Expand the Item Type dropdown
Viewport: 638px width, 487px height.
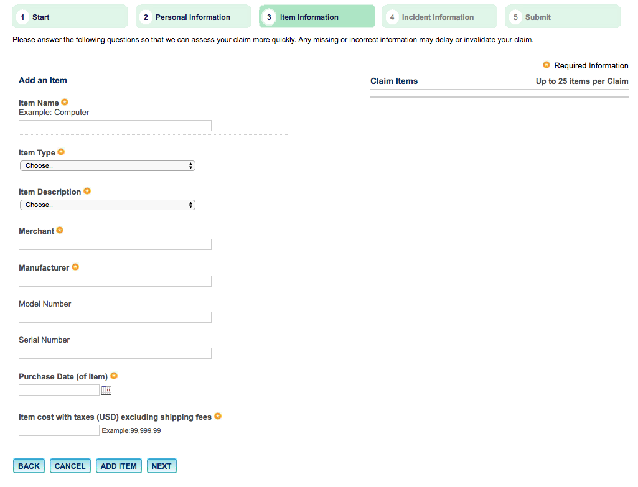click(x=108, y=166)
